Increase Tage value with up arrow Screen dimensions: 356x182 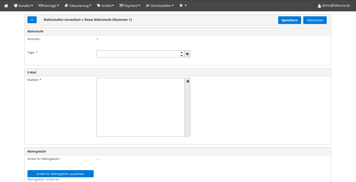[x=181, y=52]
